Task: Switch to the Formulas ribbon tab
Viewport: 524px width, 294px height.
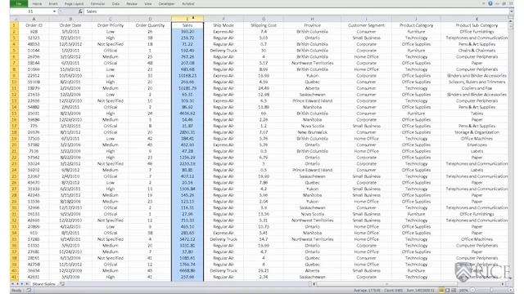Action: (97, 4)
